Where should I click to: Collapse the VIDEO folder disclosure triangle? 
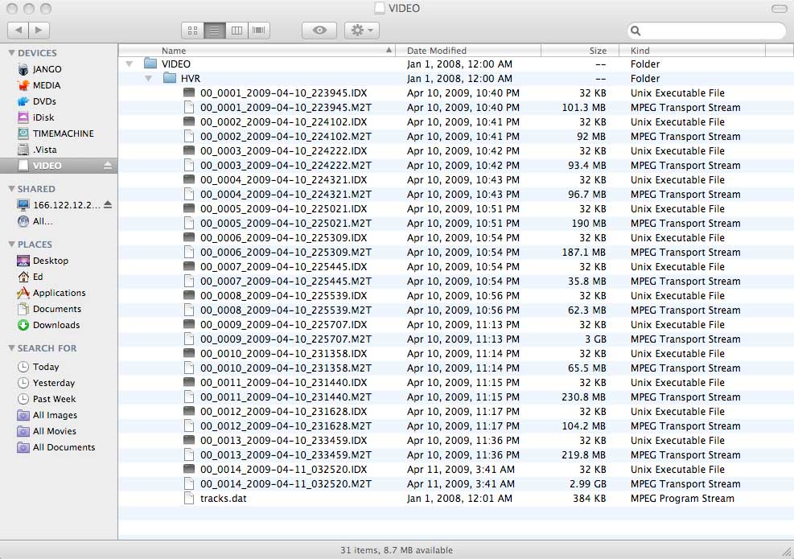click(x=129, y=64)
